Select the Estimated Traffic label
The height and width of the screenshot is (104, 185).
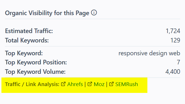click(x=29, y=31)
